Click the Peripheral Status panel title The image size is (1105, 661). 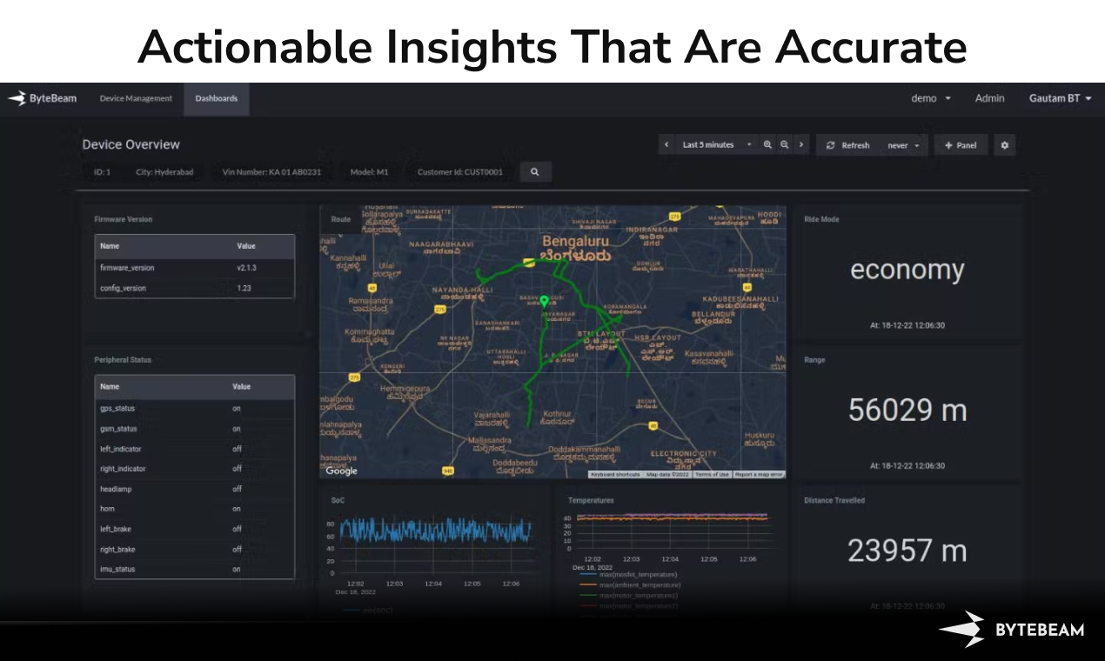(123, 360)
